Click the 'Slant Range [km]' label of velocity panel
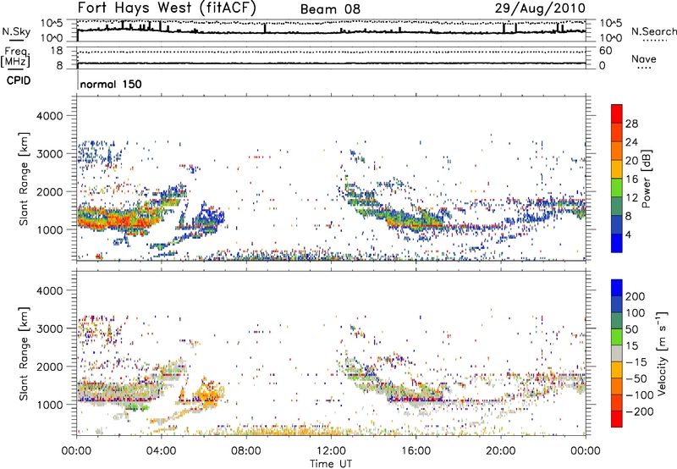Viewport: 677px width, 469px height. [x=24, y=353]
